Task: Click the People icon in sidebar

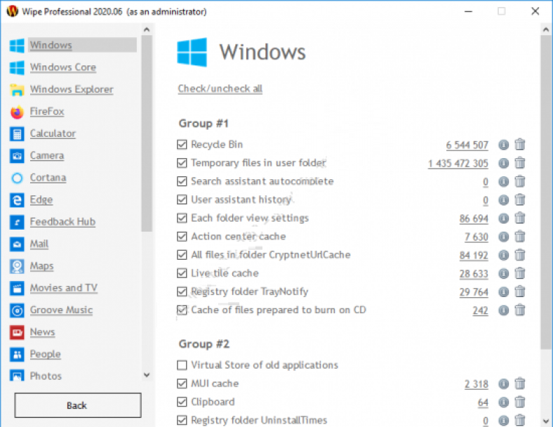Action: point(17,354)
